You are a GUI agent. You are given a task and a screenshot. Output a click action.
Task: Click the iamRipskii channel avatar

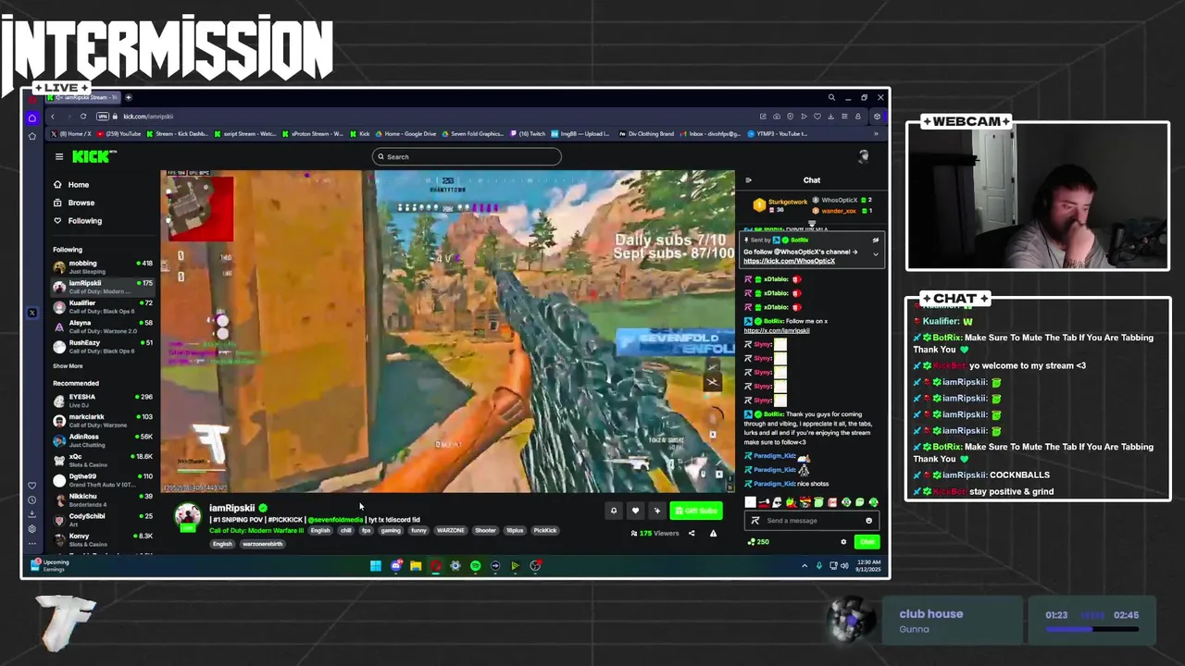188,516
